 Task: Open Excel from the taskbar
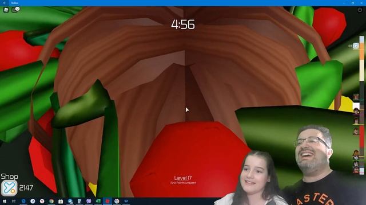click(98, 201)
